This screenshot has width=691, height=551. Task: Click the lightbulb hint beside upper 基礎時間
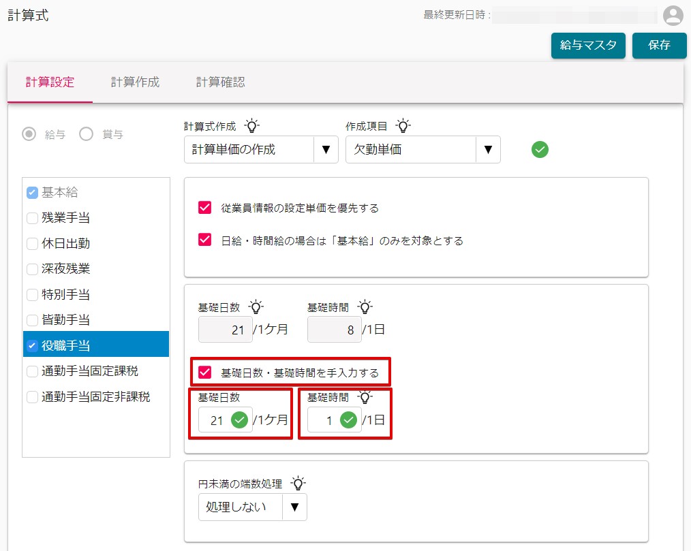[365, 307]
